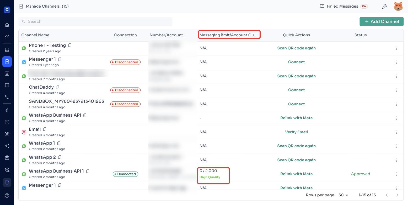
Task: Go to previous page of channels
Action: point(386,195)
